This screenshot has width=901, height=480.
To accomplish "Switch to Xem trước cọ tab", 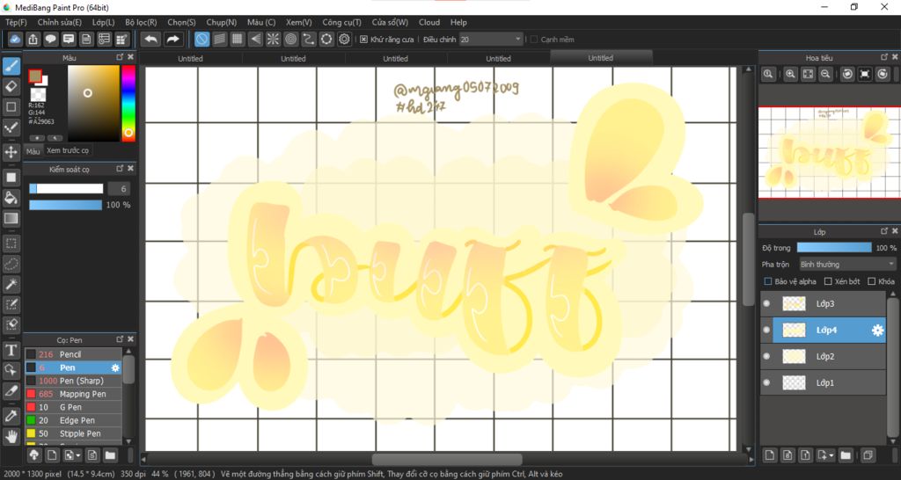I will (x=68, y=150).
